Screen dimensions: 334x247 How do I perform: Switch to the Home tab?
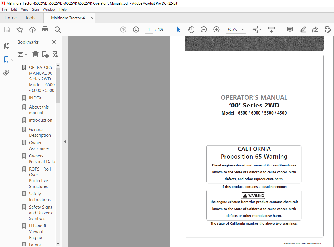coord(11,18)
